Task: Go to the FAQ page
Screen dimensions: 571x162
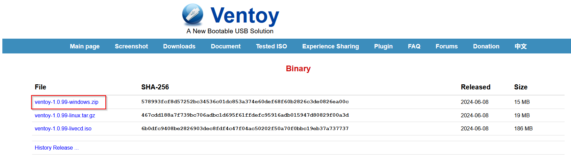Action: pos(414,46)
